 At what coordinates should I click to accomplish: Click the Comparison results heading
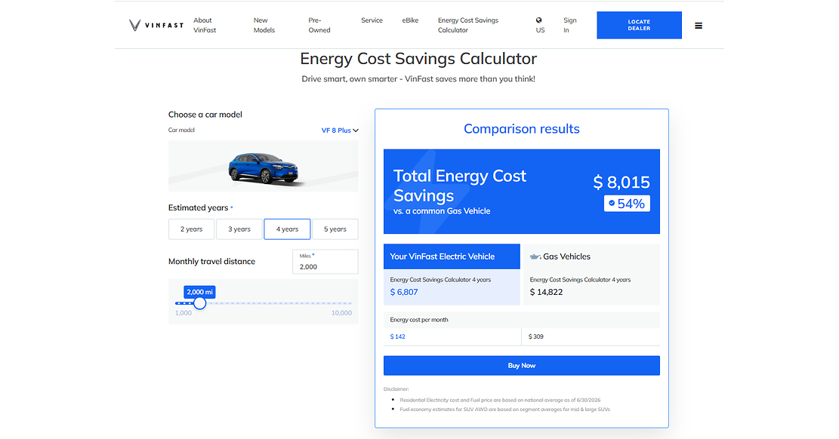(522, 129)
